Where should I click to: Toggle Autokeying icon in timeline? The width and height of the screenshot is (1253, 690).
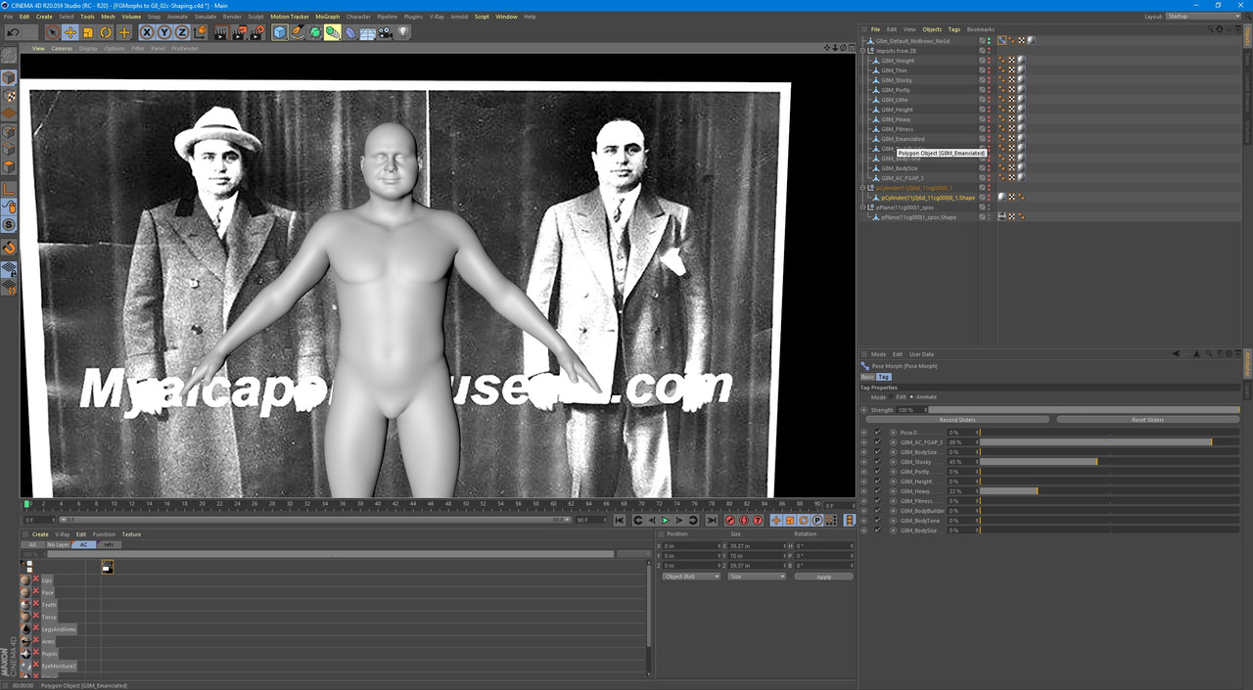[743, 521]
